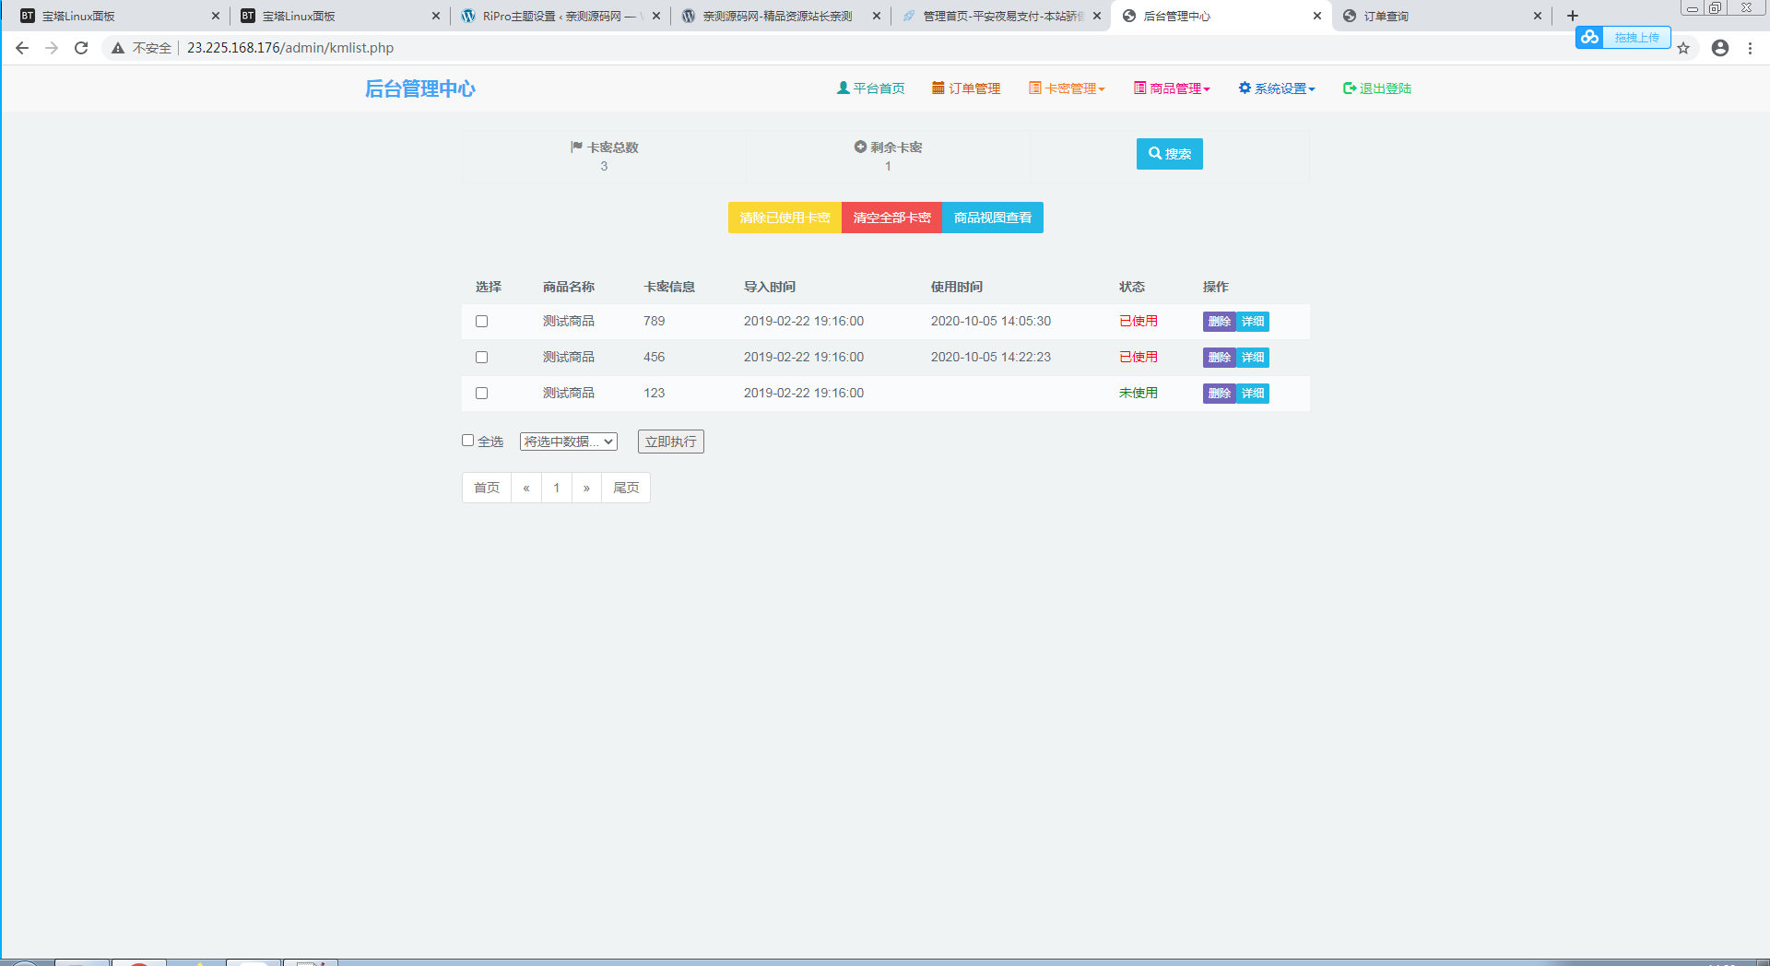Open browser profile account icon
Viewport: 1770px width, 966px height.
pyautogui.click(x=1720, y=48)
